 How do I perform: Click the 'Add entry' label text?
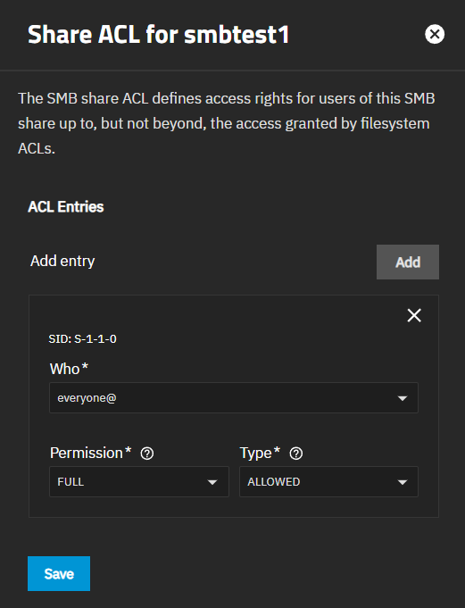62,261
